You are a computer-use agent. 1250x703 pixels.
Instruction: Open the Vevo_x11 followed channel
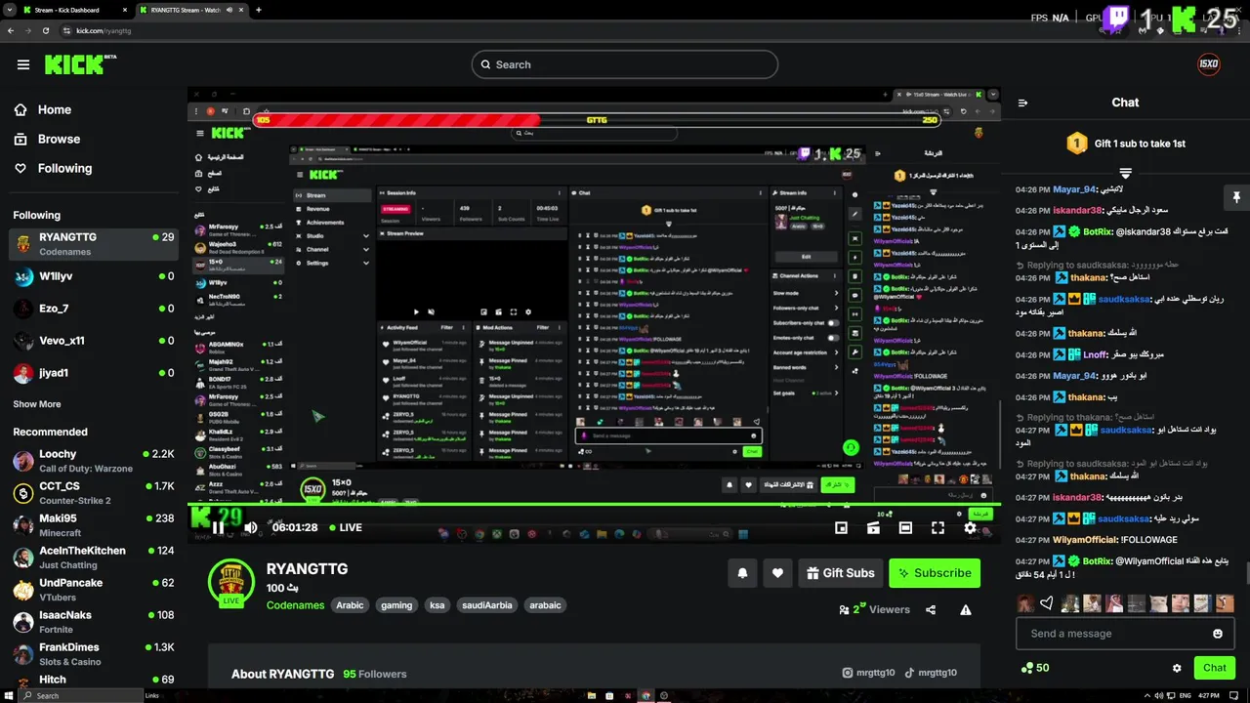click(94, 341)
